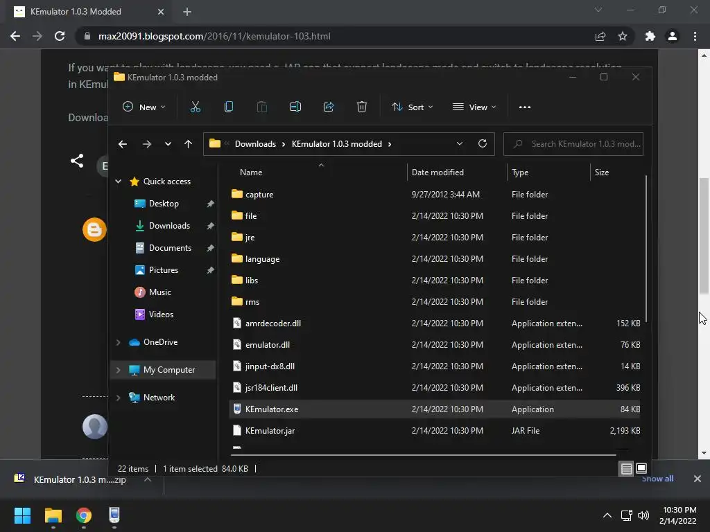Select Desktop in Quick access

tap(164, 204)
